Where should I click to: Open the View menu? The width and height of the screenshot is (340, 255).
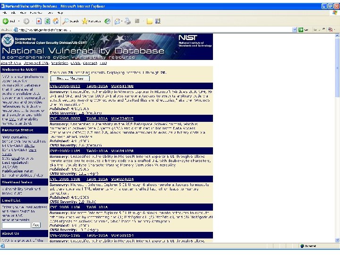(23, 13)
